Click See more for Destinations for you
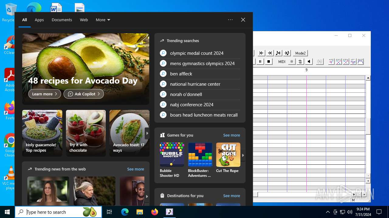Image resolution: width=389 pixels, height=218 pixels. (232, 196)
